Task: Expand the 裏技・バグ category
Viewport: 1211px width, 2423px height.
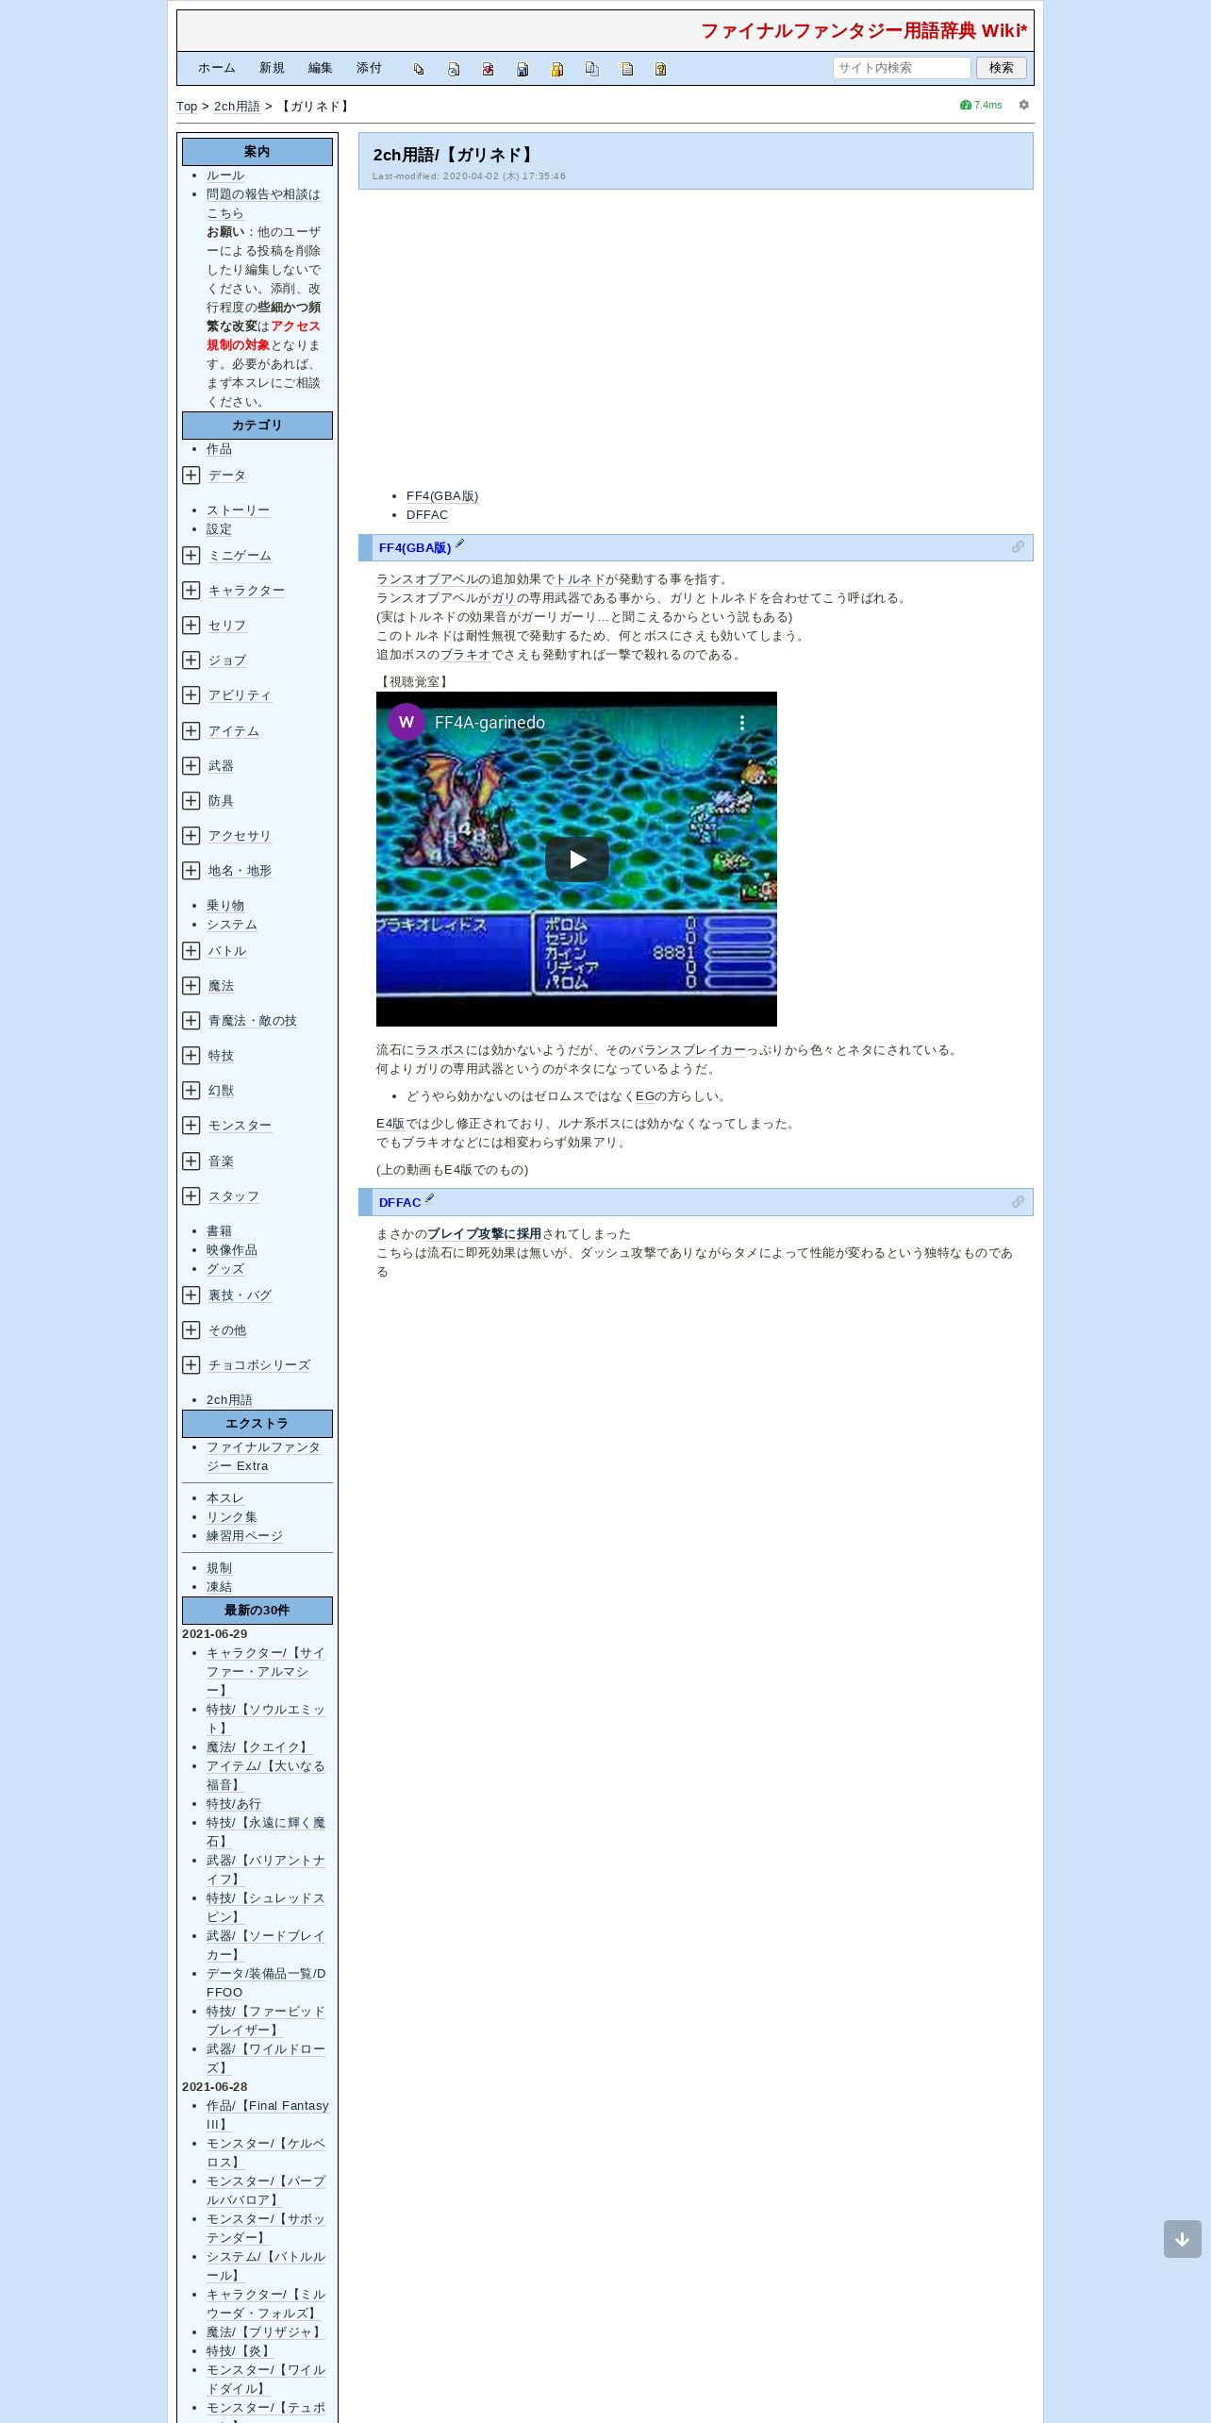Action: (x=191, y=1295)
